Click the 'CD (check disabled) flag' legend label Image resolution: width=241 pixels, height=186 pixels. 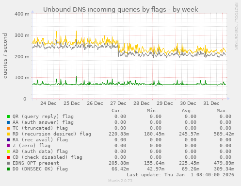pyautogui.click(x=48, y=157)
